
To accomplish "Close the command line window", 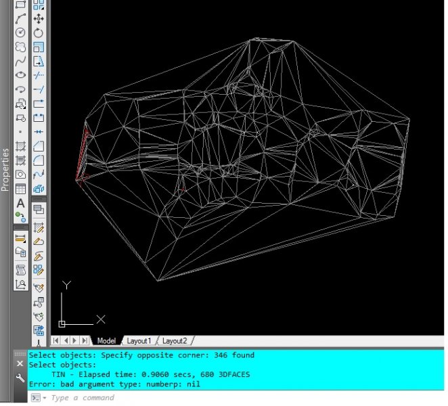I will coord(20,363).
